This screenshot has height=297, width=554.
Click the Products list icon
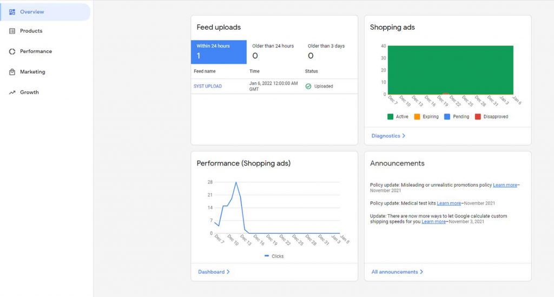(x=12, y=31)
